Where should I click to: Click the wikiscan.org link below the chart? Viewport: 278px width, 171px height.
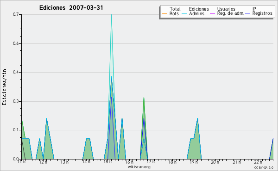pyautogui.click(x=139, y=167)
